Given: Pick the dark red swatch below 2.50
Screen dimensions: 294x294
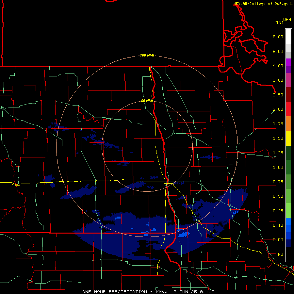Looking at the screenshot, I should pos(288,95).
